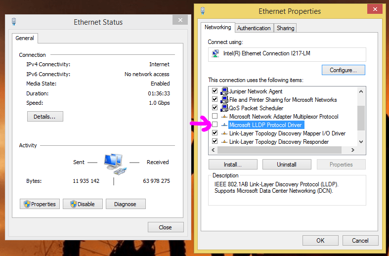Select QoS Packet Scheduler list item

point(256,108)
